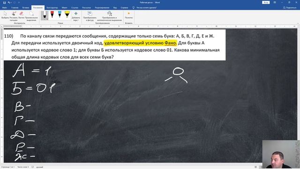Image resolution: width=300 pixels, height=169 pixels.
Task: Select the blue pen
Action: (60, 15)
